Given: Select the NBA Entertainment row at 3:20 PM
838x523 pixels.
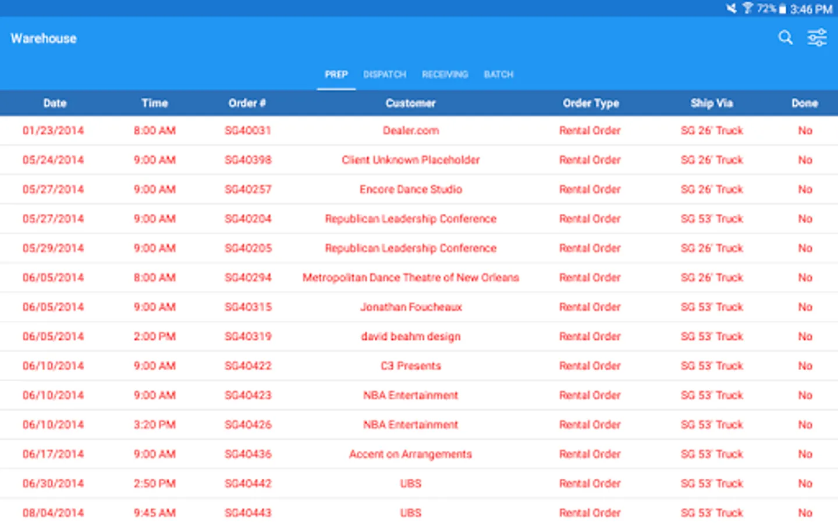Looking at the screenshot, I should [x=410, y=424].
